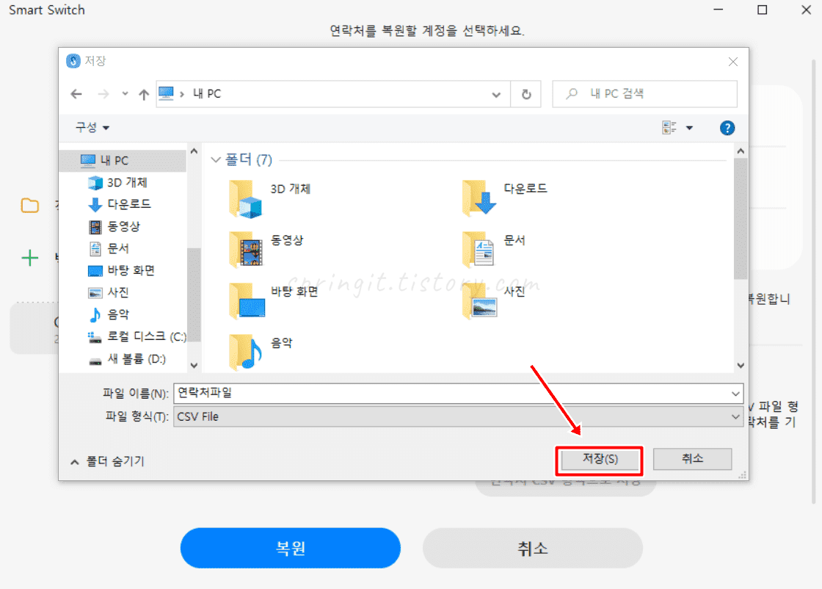822x589 pixels.
Task: Click 3D 개체 label in file list
Action: pyautogui.click(x=291, y=189)
